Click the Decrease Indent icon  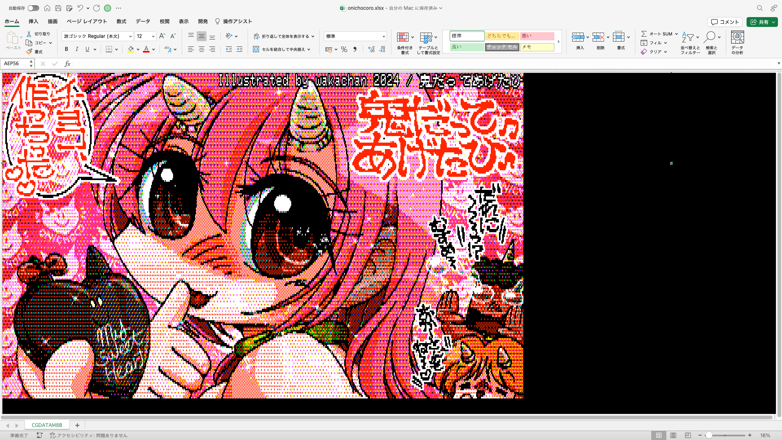click(x=229, y=49)
